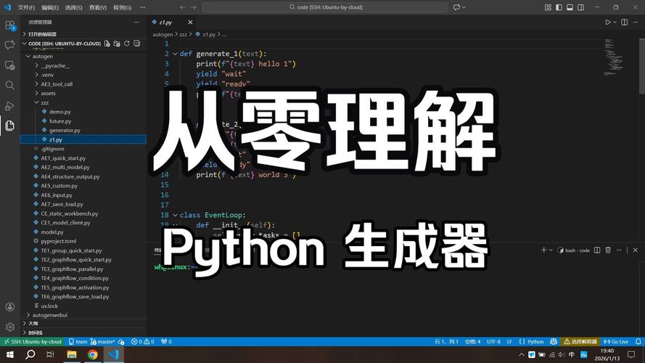Toggle the secondary side bar visibility
This screenshot has width=645, height=363.
pos(581,7)
